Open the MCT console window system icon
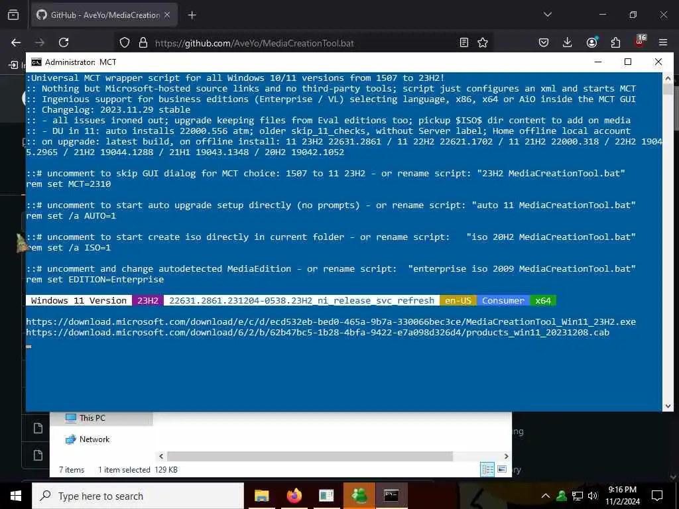 tap(36, 62)
